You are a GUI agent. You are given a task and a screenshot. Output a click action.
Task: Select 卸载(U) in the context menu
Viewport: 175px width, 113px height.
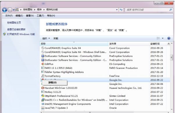tap(54, 82)
